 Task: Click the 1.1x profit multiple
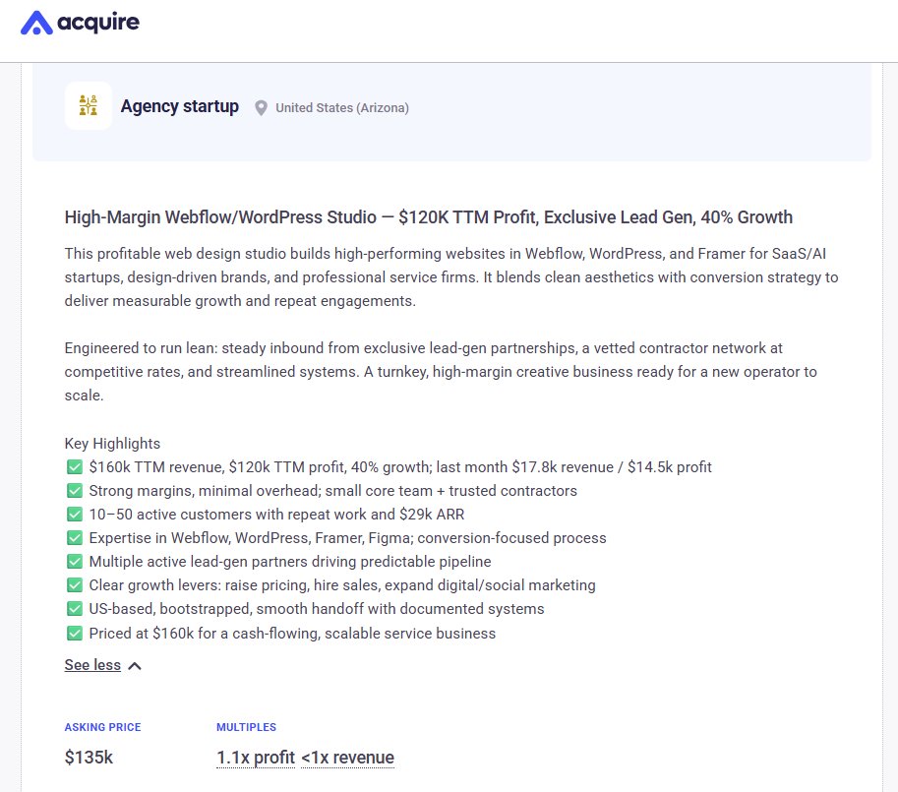(256, 757)
